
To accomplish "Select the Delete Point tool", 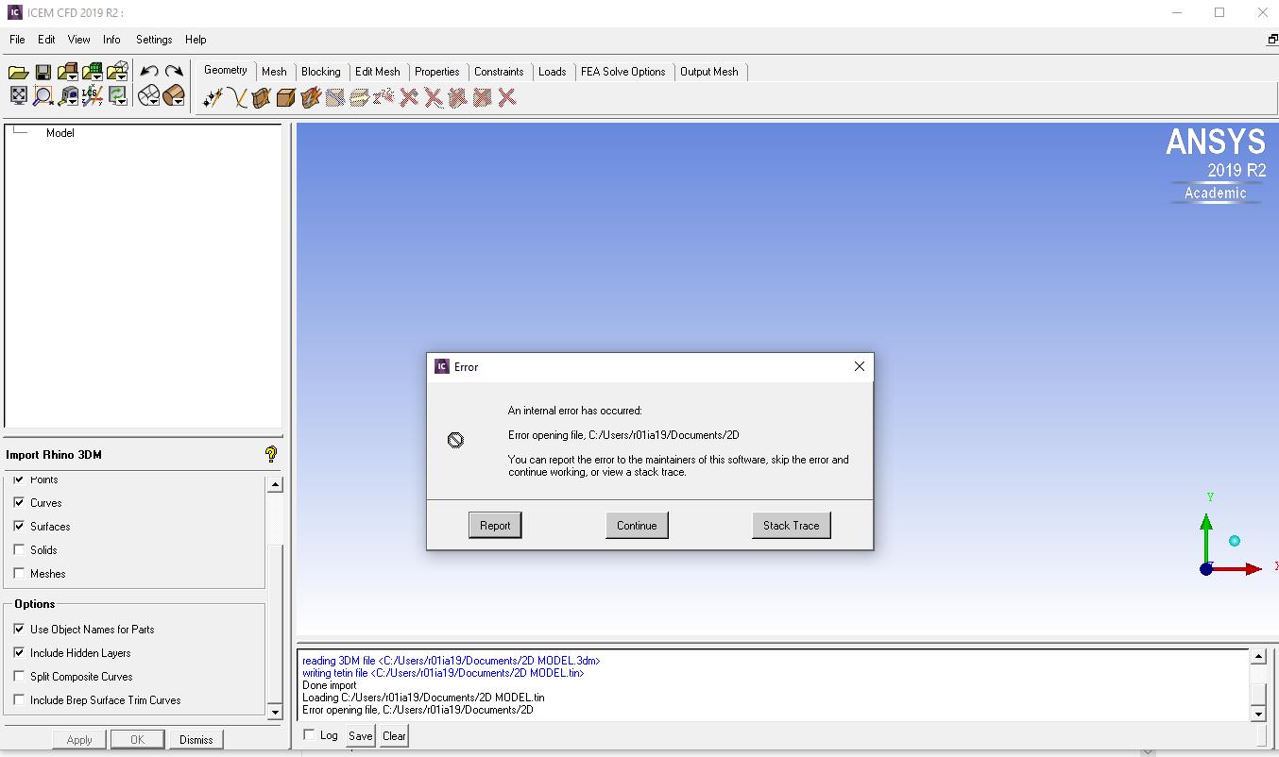I will click(x=409, y=97).
